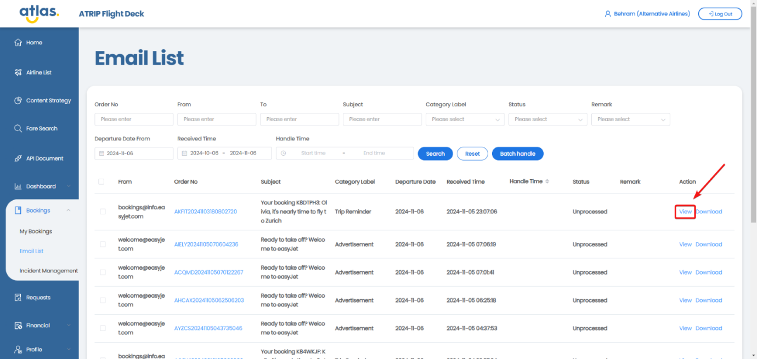757x359 pixels.
Task: Open API Document via its icon
Action: [18, 158]
